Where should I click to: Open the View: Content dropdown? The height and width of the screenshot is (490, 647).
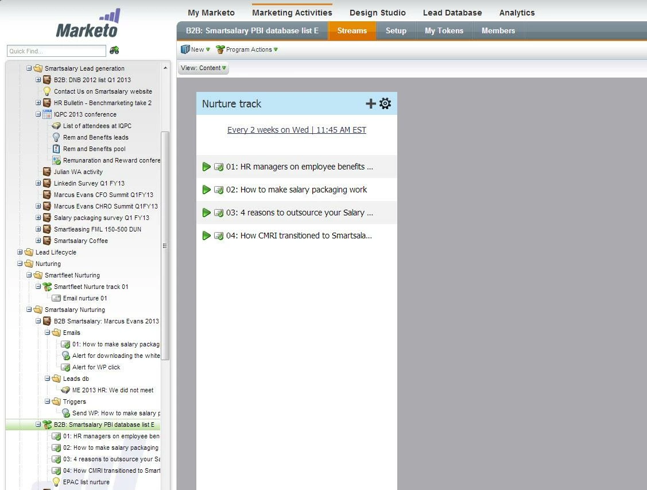[203, 68]
